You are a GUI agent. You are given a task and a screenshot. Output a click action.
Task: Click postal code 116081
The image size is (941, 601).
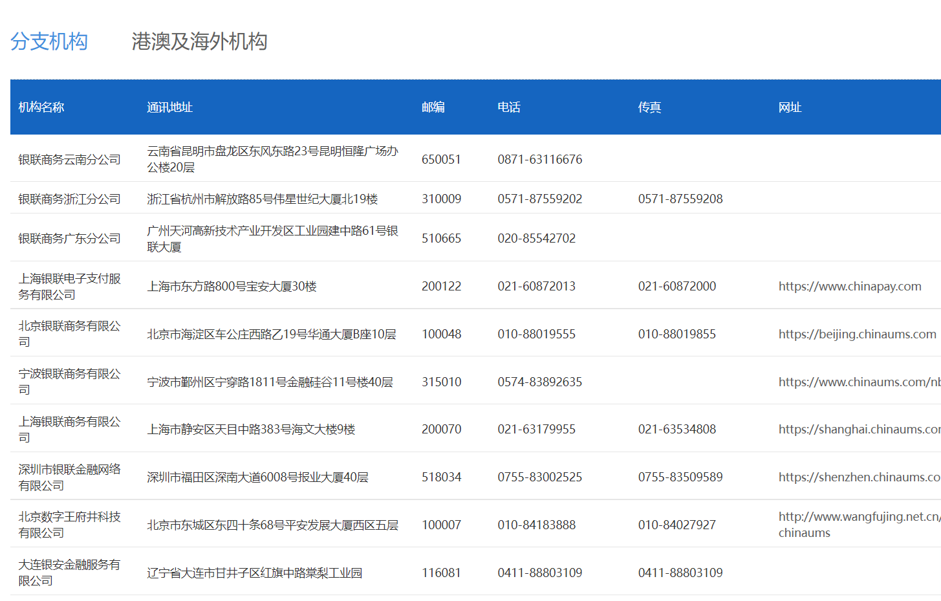pyautogui.click(x=441, y=573)
